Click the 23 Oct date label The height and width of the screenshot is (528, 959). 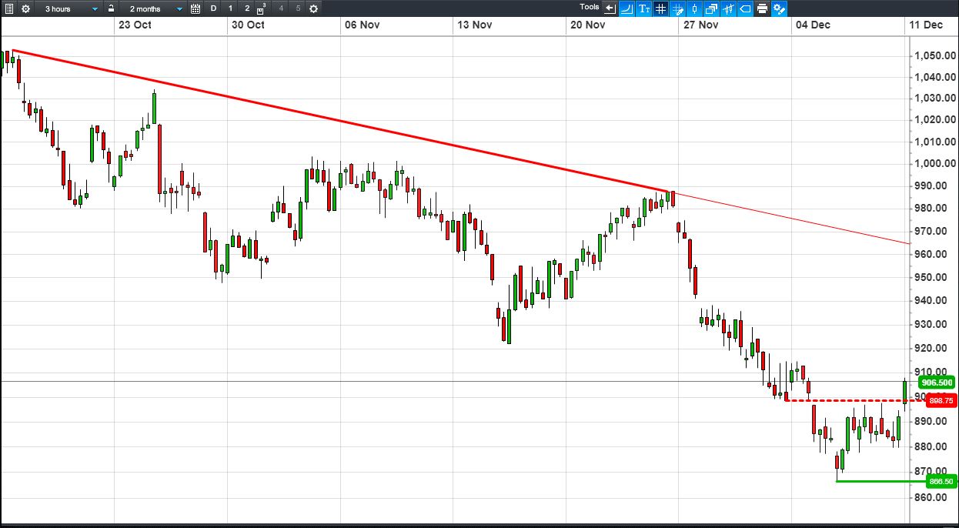tap(134, 25)
